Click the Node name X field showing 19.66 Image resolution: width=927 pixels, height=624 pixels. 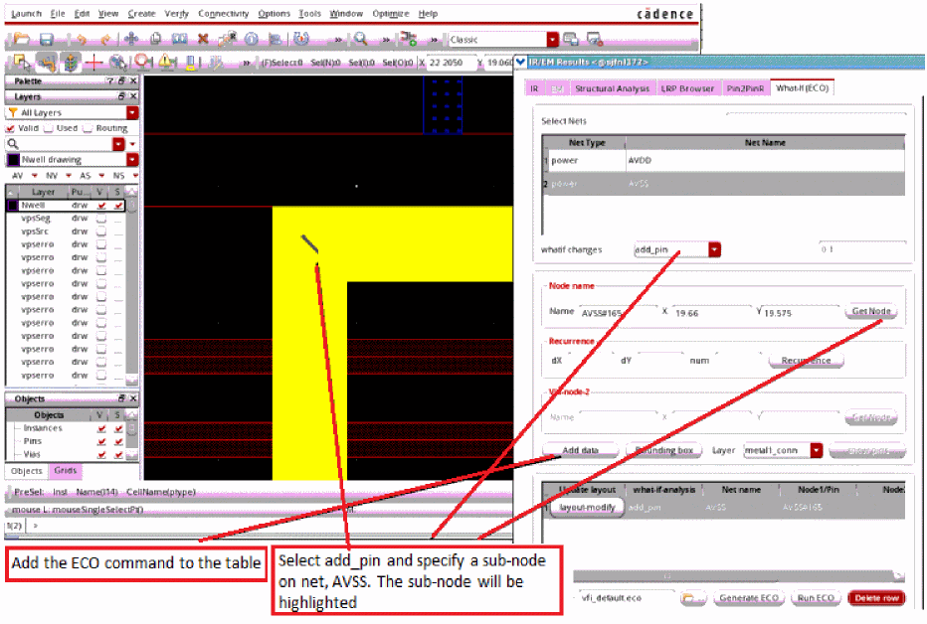click(711, 313)
